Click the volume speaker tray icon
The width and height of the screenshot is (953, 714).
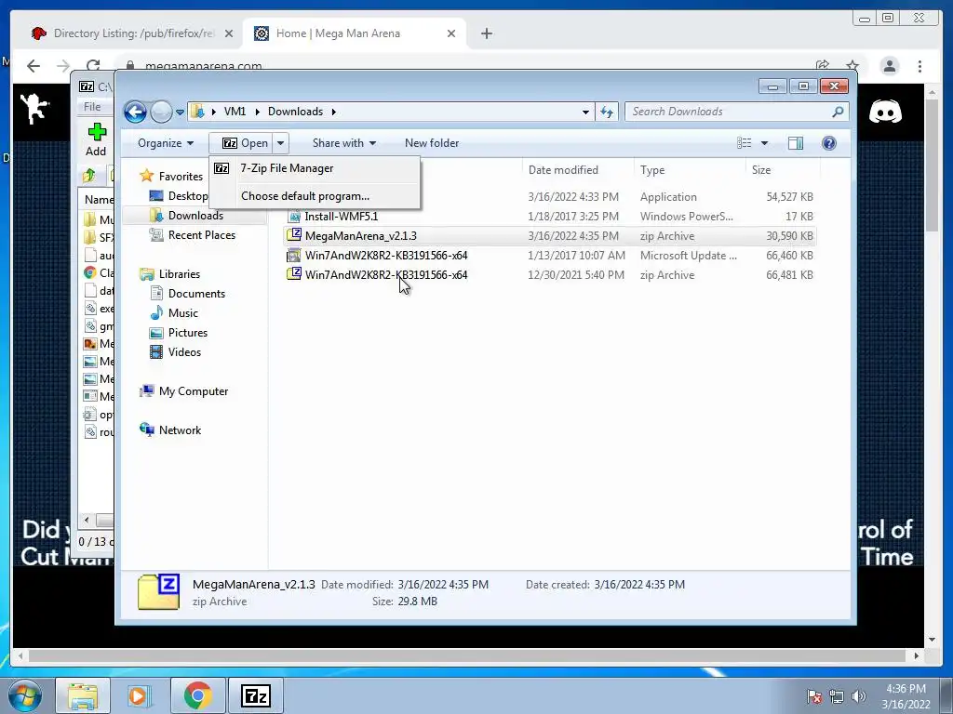tap(858, 696)
